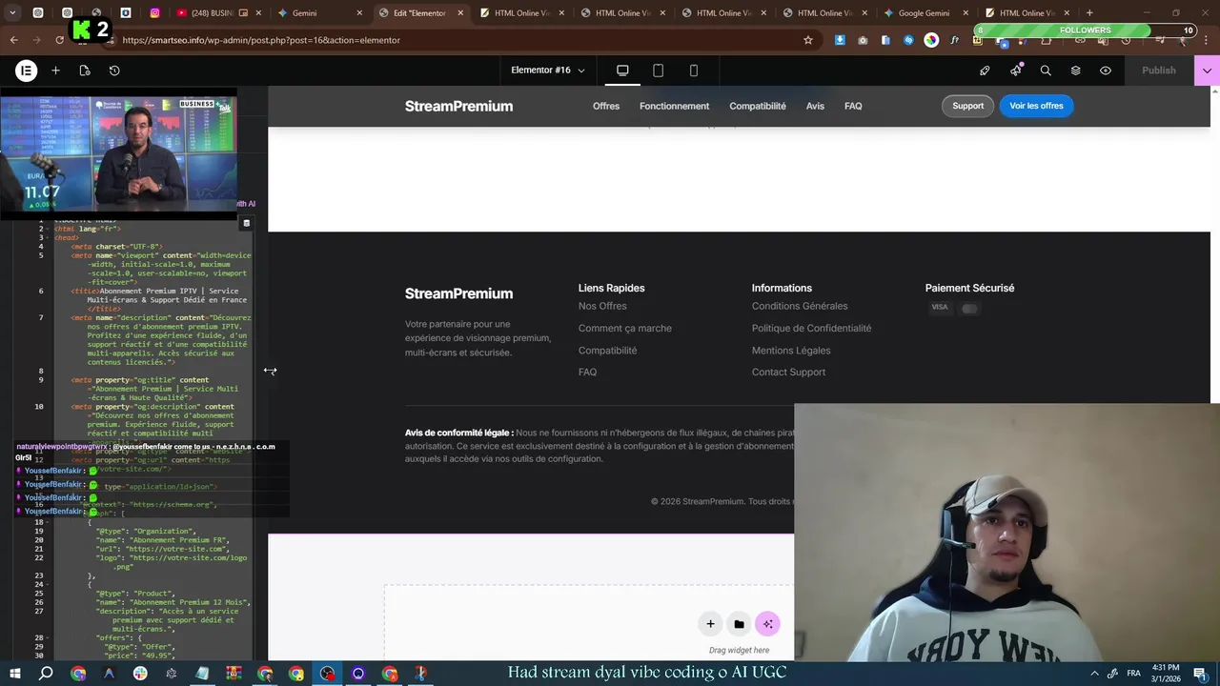Expand the Publish options arrow
The width and height of the screenshot is (1220, 686).
click(x=1207, y=71)
